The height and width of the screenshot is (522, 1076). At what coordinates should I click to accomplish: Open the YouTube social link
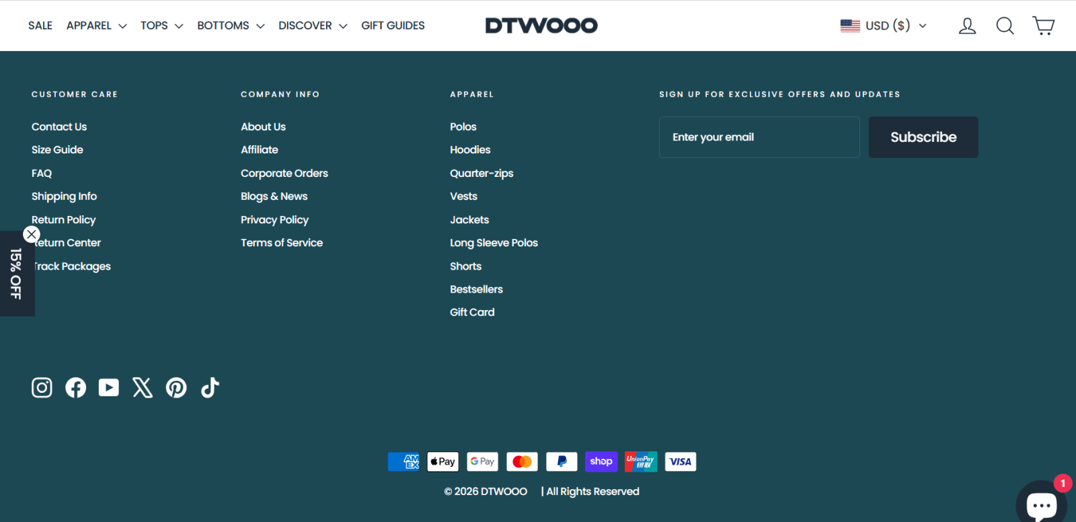click(x=109, y=387)
